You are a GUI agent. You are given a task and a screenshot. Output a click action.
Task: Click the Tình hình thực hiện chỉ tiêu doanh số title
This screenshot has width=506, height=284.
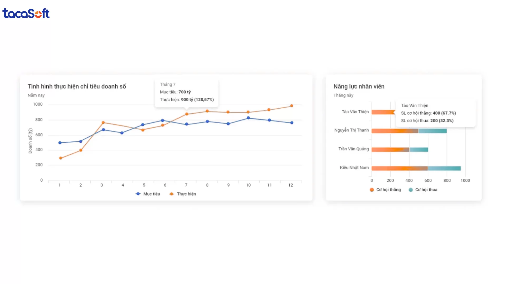(77, 86)
